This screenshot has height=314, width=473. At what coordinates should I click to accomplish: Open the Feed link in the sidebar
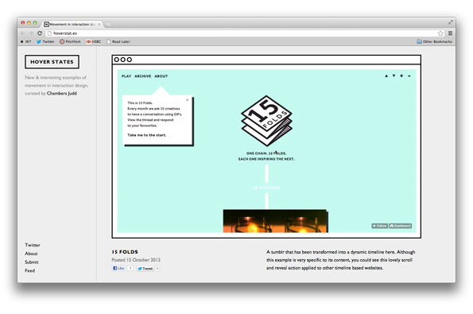[30, 270]
